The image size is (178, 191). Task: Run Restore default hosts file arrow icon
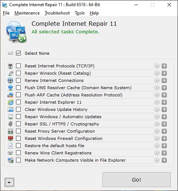coord(164,146)
